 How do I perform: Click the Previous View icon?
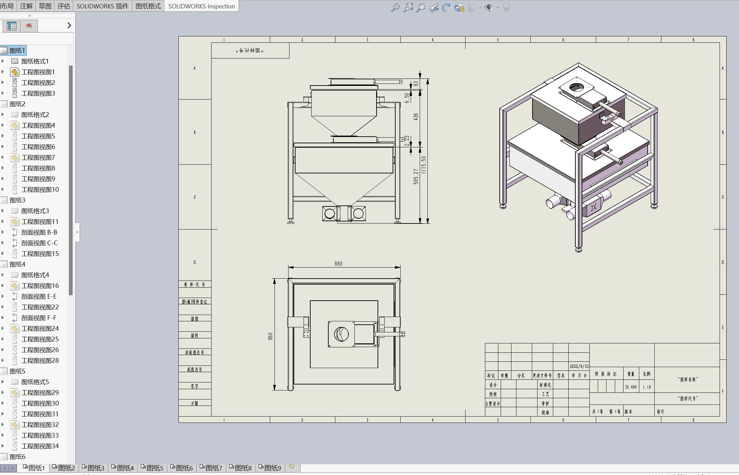434,7
